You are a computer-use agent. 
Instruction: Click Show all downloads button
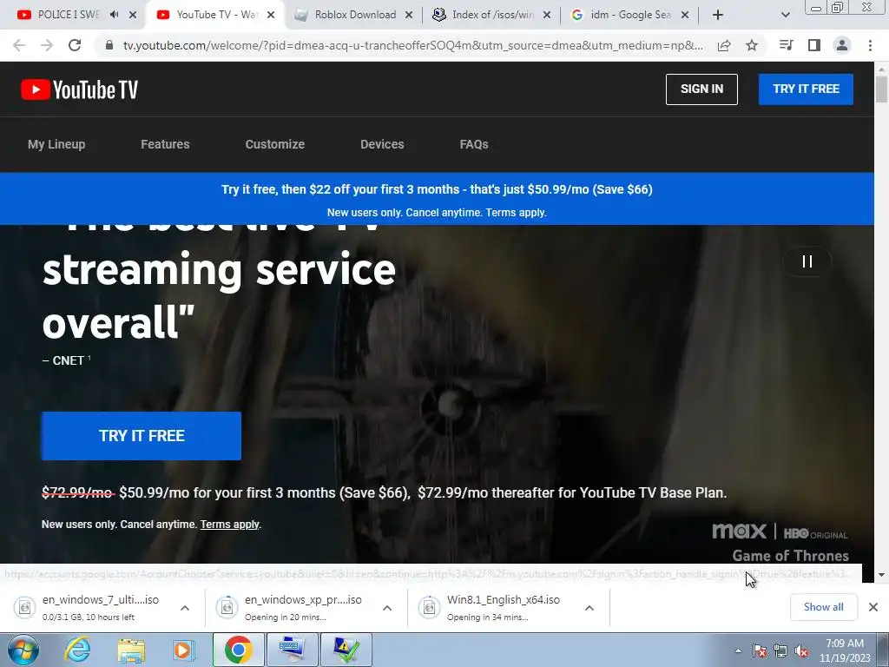pos(823,607)
